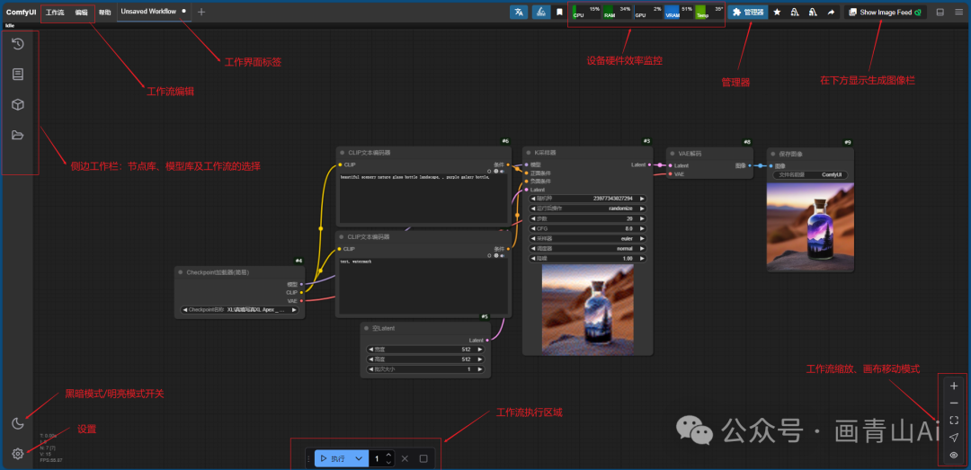The width and height of the screenshot is (971, 470).
Task: Click the 批次大小 value field
Action: (425, 369)
